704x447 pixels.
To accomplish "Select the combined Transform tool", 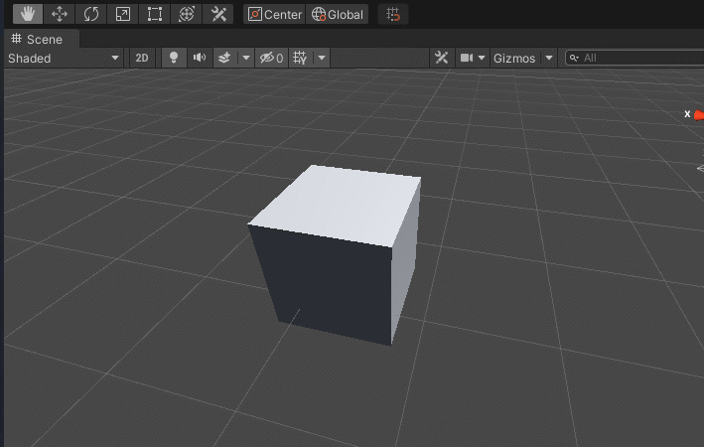I will tap(187, 14).
